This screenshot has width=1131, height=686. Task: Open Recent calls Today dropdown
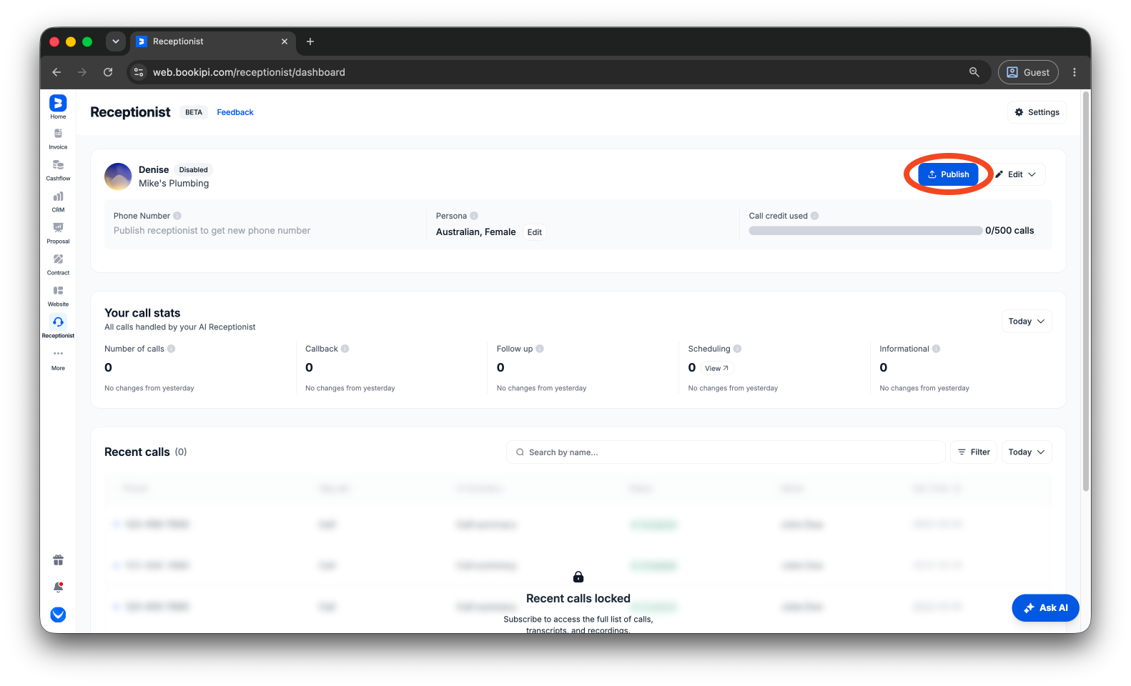[x=1026, y=452]
